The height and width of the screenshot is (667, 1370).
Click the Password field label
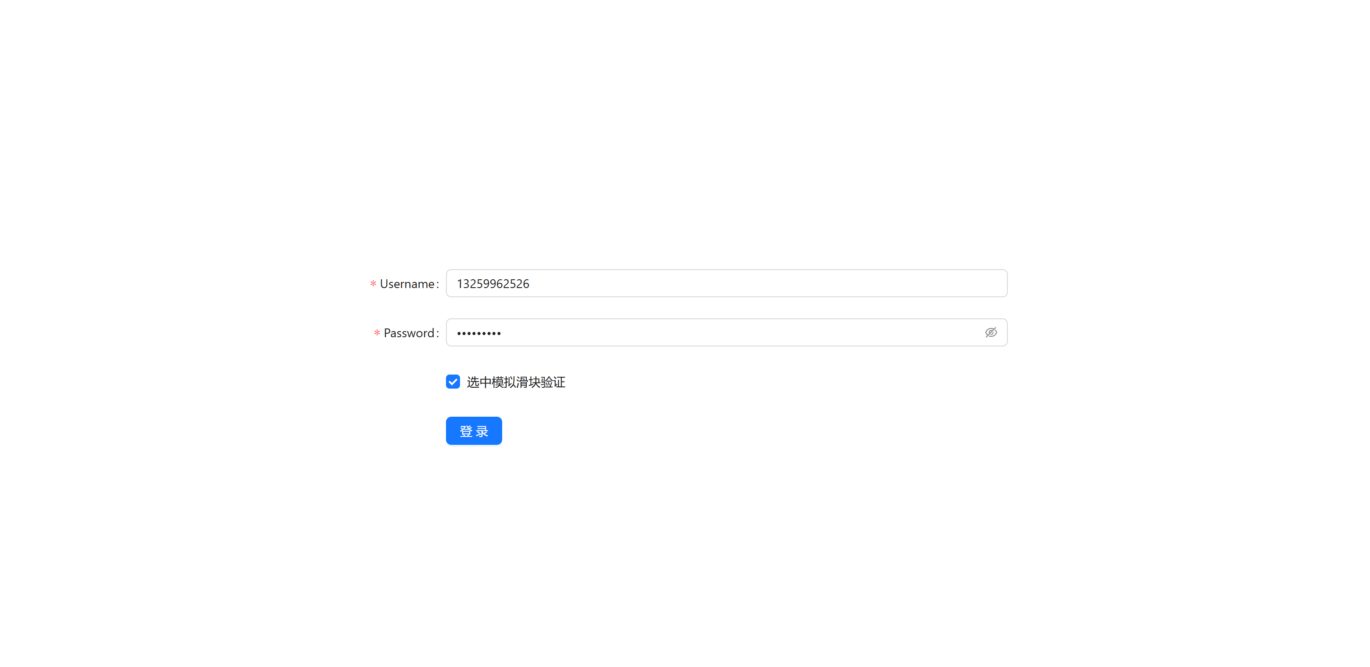tap(409, 334)
